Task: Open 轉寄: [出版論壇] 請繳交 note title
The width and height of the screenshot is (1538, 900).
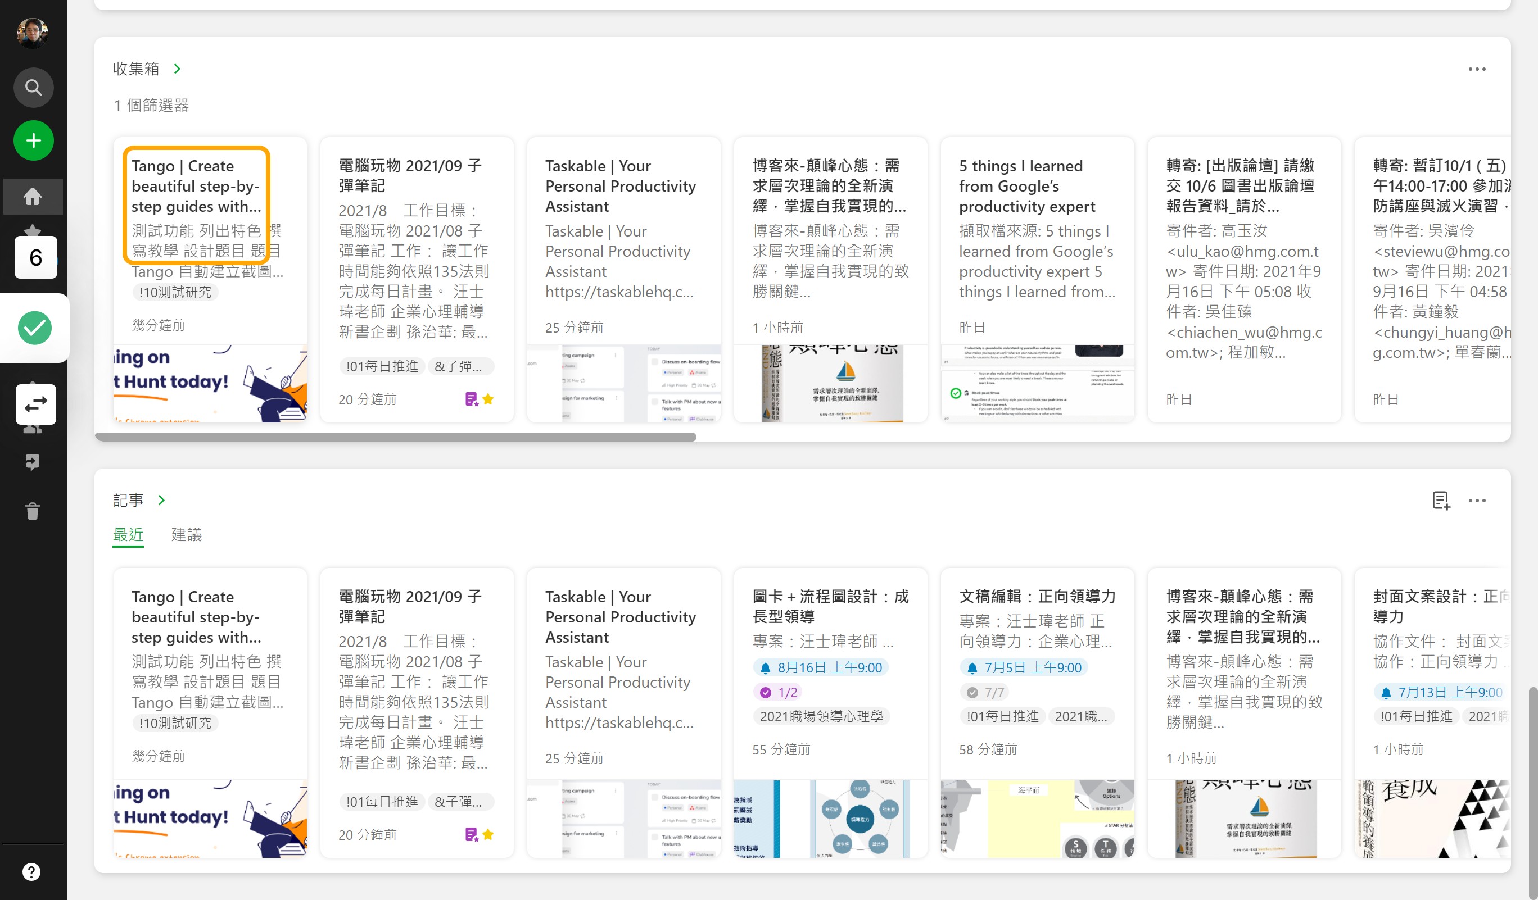Action: [1240, 186]
